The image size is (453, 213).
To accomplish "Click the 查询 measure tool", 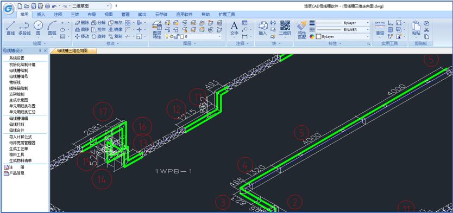I will pyautogui.click(x=380, y=28).
